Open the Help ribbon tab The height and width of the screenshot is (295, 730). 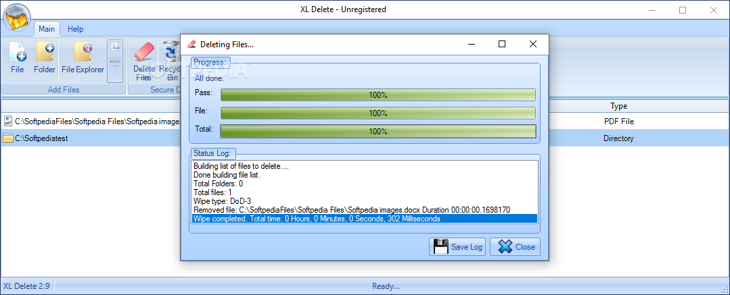click(x=75, y=29)
